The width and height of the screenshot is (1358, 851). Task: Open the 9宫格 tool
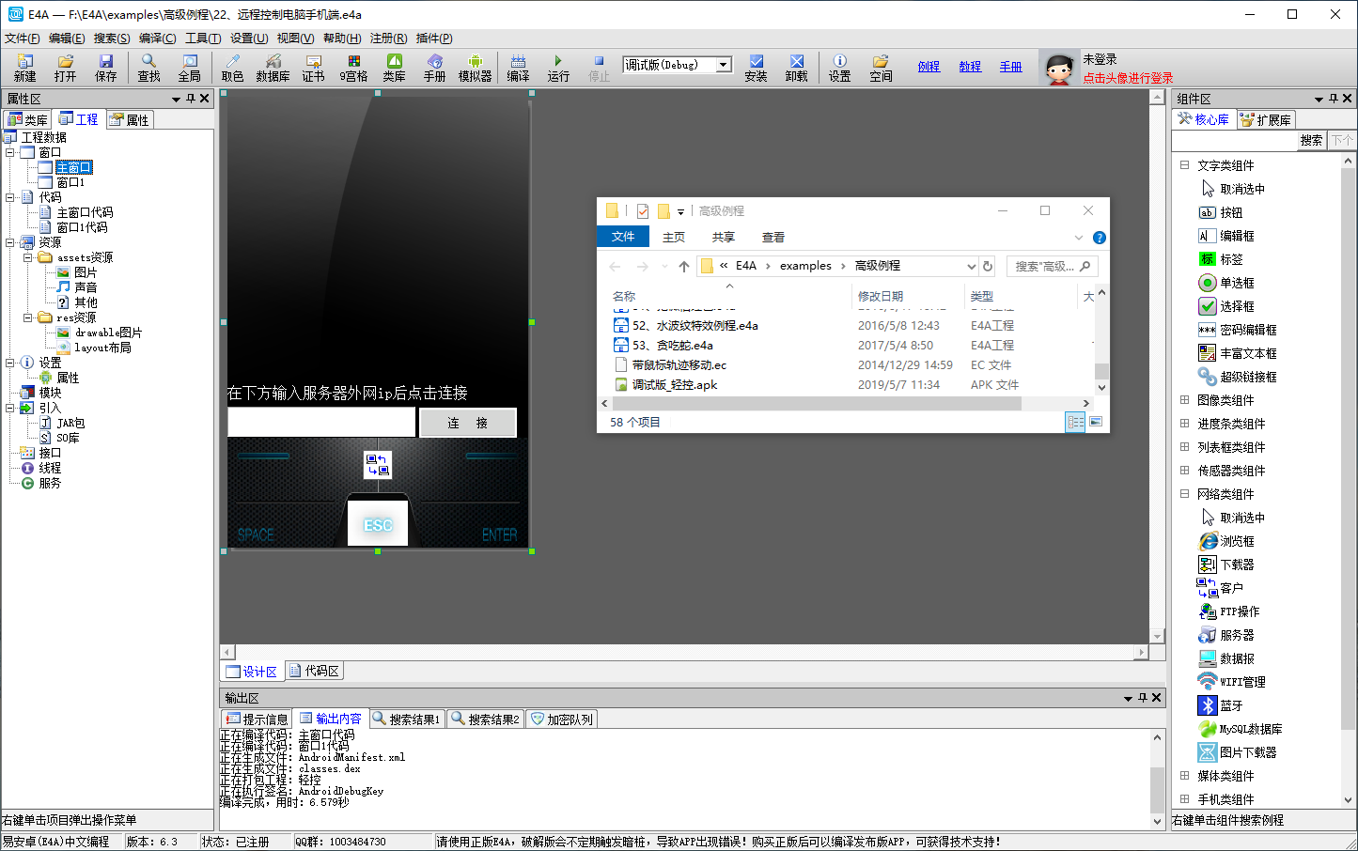coord(353,68)
